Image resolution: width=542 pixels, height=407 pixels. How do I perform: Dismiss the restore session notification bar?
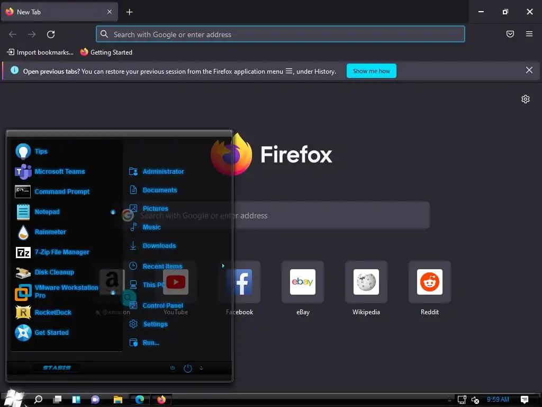pos(529,70)
